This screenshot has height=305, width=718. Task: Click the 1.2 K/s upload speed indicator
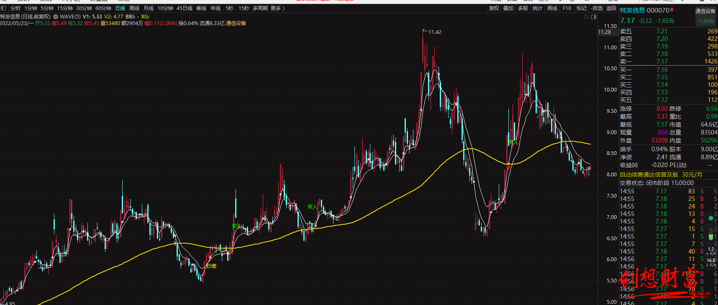pyautogui.click(x=711, y=251)
